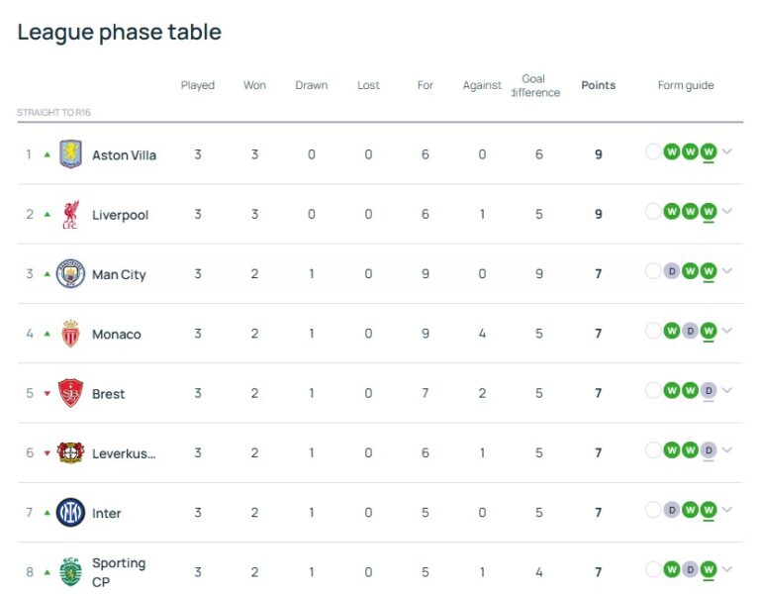Open the Monaco team name link

point(116,334)
